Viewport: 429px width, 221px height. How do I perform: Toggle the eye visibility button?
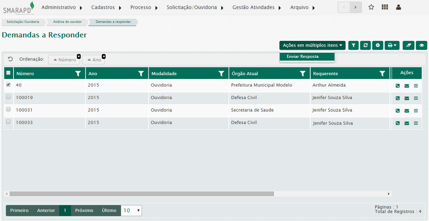coord(422,45)
